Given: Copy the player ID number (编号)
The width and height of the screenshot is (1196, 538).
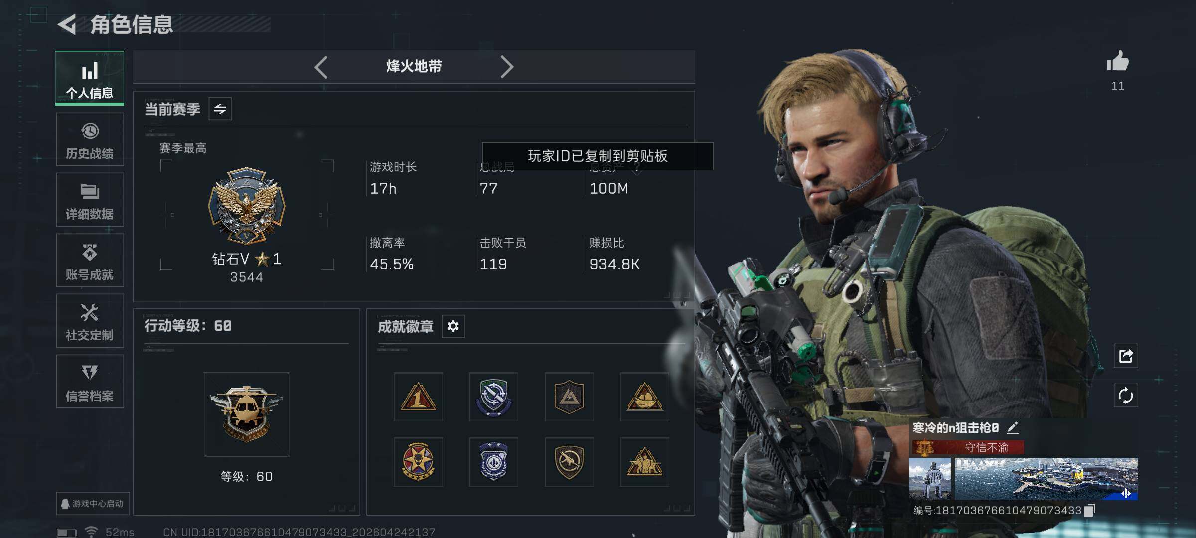Looking at the screenshot, I should tap(1090, 510).
